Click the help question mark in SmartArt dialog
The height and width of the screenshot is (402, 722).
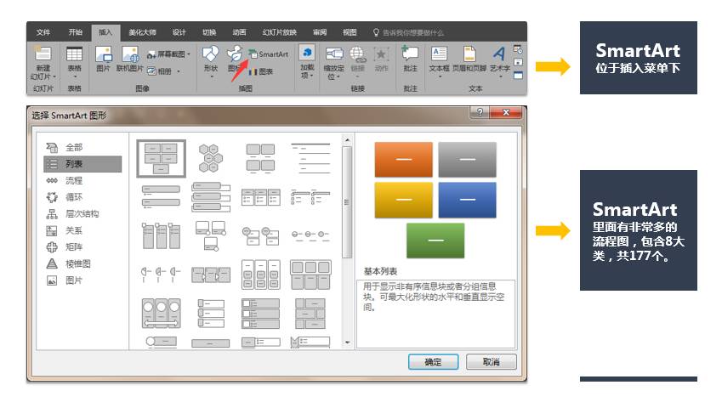pyautogui.click(x=480, y=112)
